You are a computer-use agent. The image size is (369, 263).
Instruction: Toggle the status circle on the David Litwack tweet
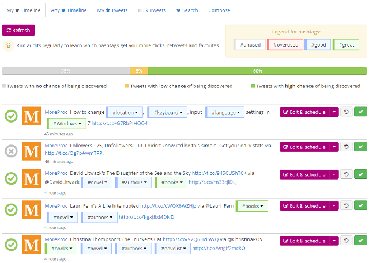10,178
